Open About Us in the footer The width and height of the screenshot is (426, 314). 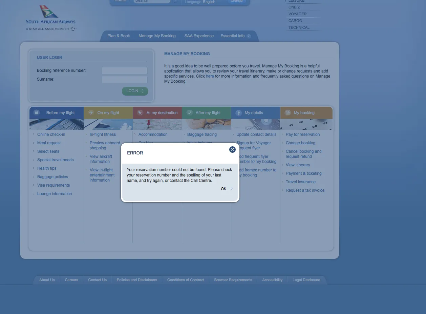pos(47,280)
